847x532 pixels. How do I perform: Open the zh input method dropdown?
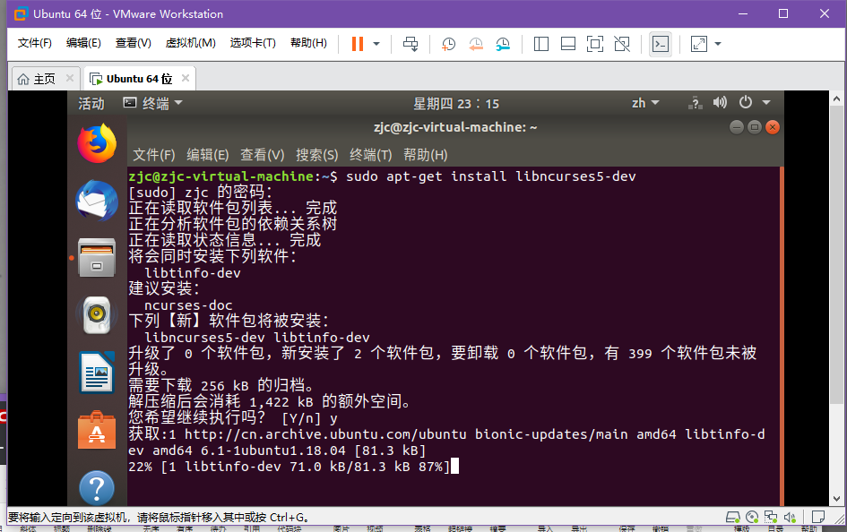point(645,103)
